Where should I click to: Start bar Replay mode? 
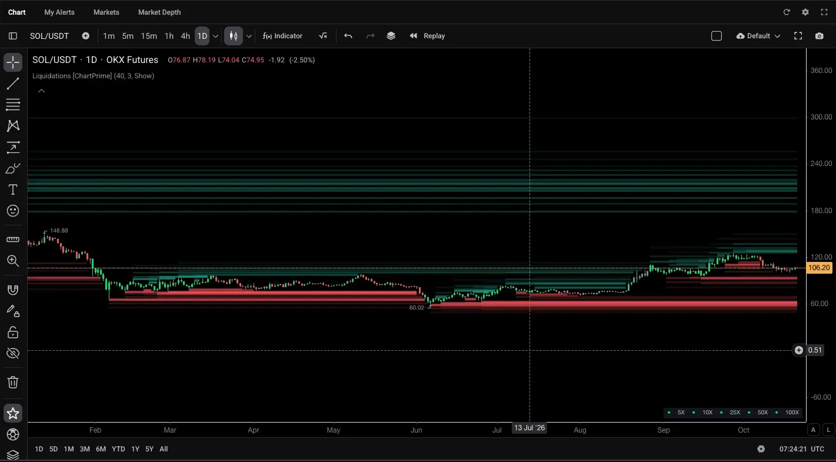click(x=428, y=36)
